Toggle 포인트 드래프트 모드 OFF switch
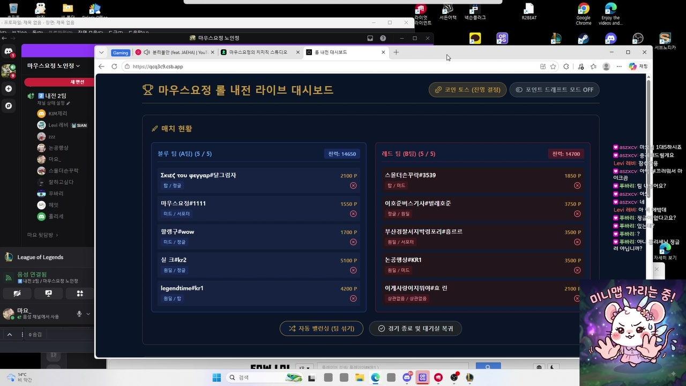 [x=554, y=90]
